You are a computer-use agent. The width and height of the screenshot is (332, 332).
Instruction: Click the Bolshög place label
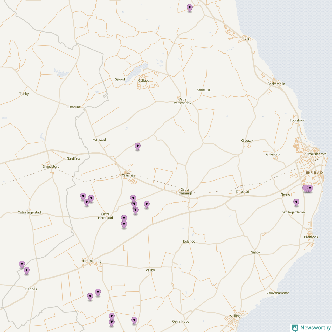click(189, 241)
